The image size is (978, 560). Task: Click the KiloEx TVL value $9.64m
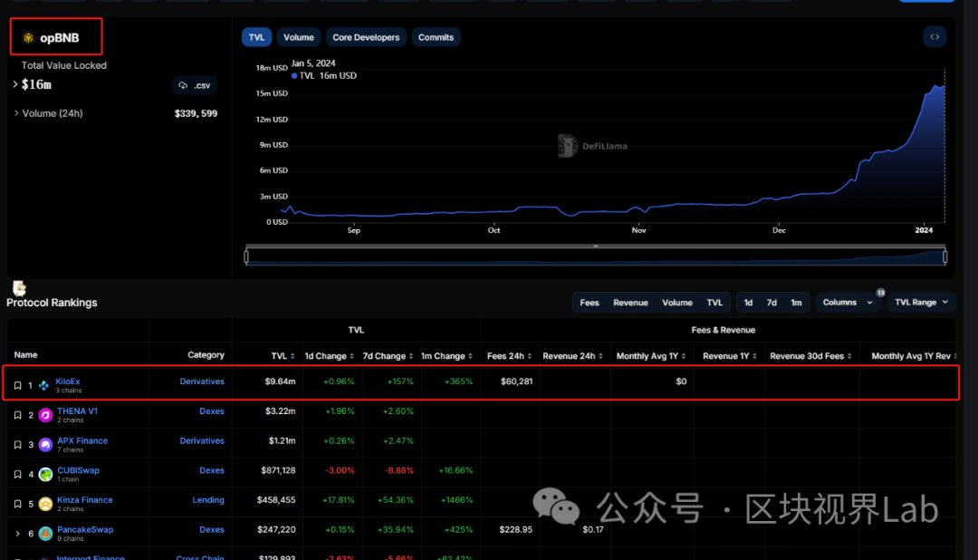point(280,381)
